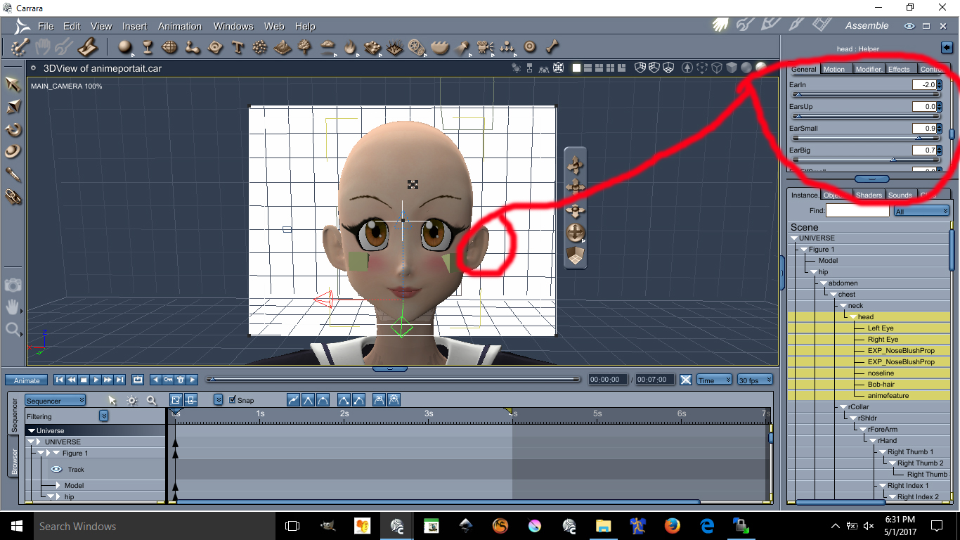Open the Insert menu
This screenshot has width=960, height=540.
pyautogui.click(x=135, y=26)
